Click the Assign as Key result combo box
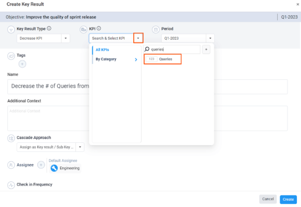301x207 pixels. pyautogui.click(x=51, y=147)
